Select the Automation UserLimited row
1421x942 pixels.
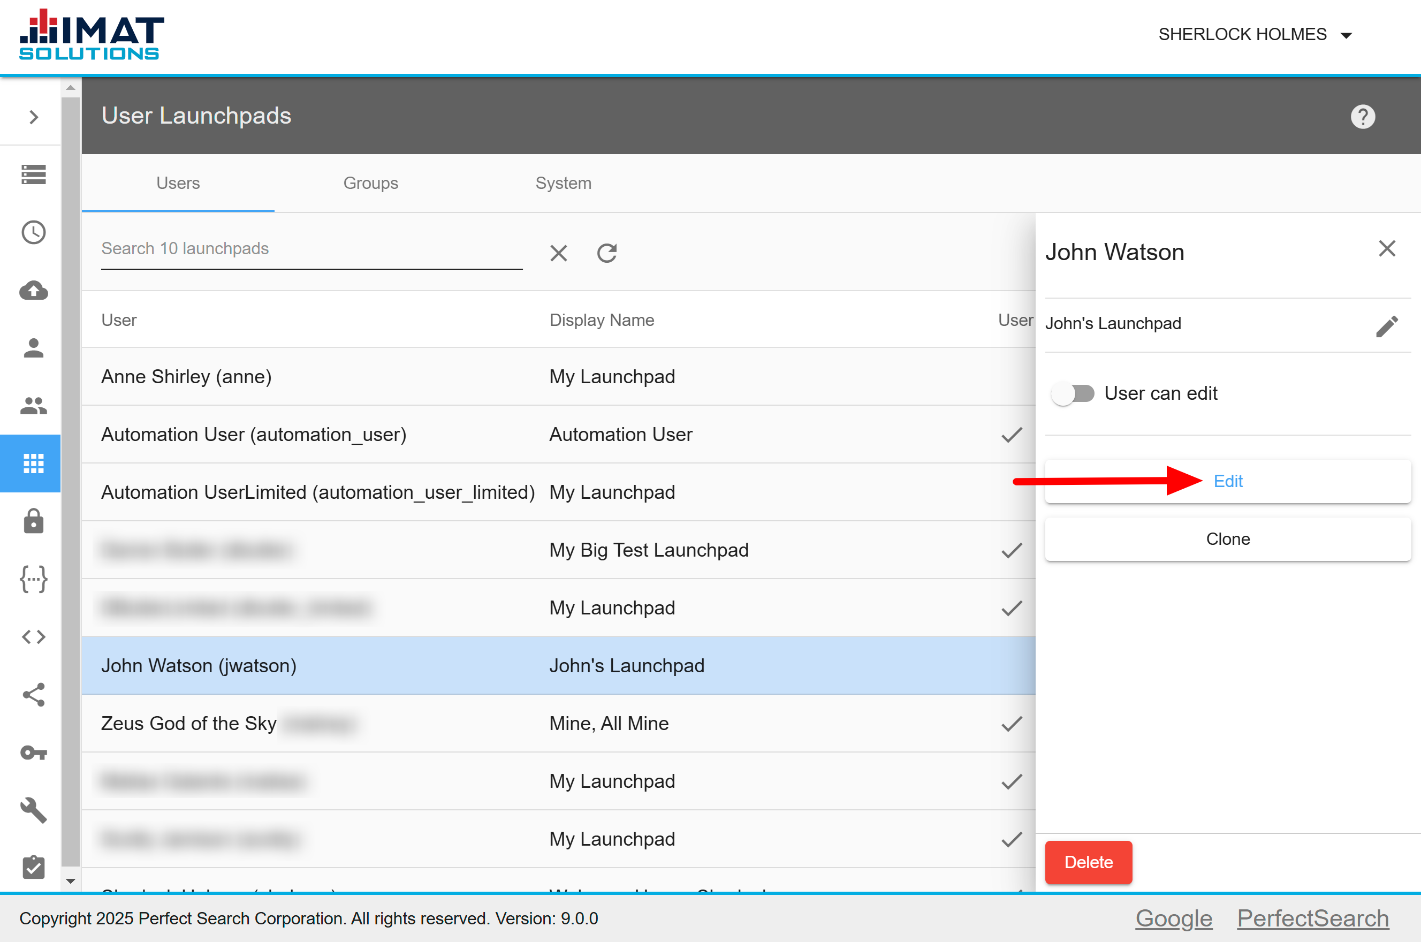click(x=559, y=492)
